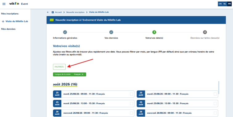Go to Accueil breadcrumb link
Image resolution: width=233 pixels, height=117 pixels.
[x=58, y=12]
